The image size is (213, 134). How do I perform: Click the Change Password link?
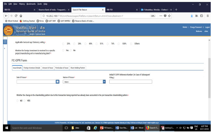tap(196, 27)
